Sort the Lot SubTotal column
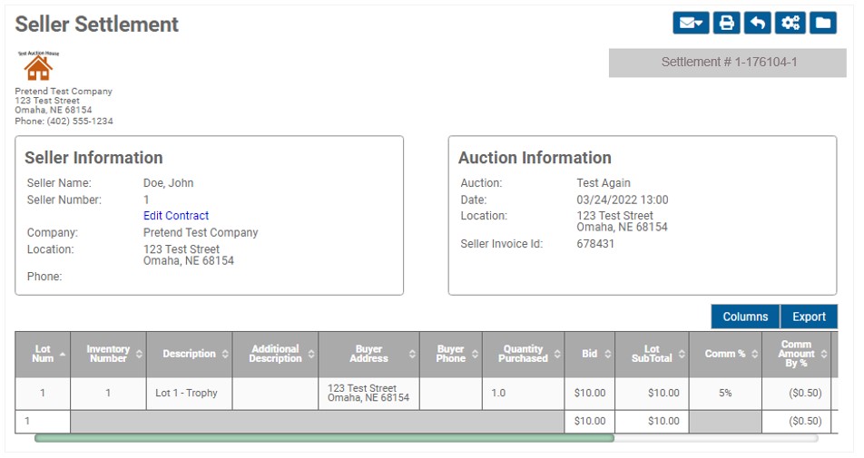 point(652,354)
